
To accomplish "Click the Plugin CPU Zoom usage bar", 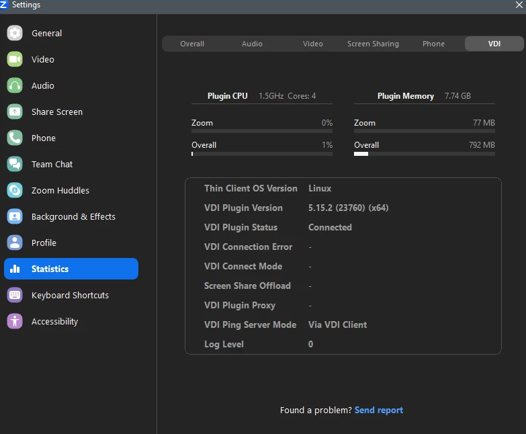I will [x=262, y=131].
